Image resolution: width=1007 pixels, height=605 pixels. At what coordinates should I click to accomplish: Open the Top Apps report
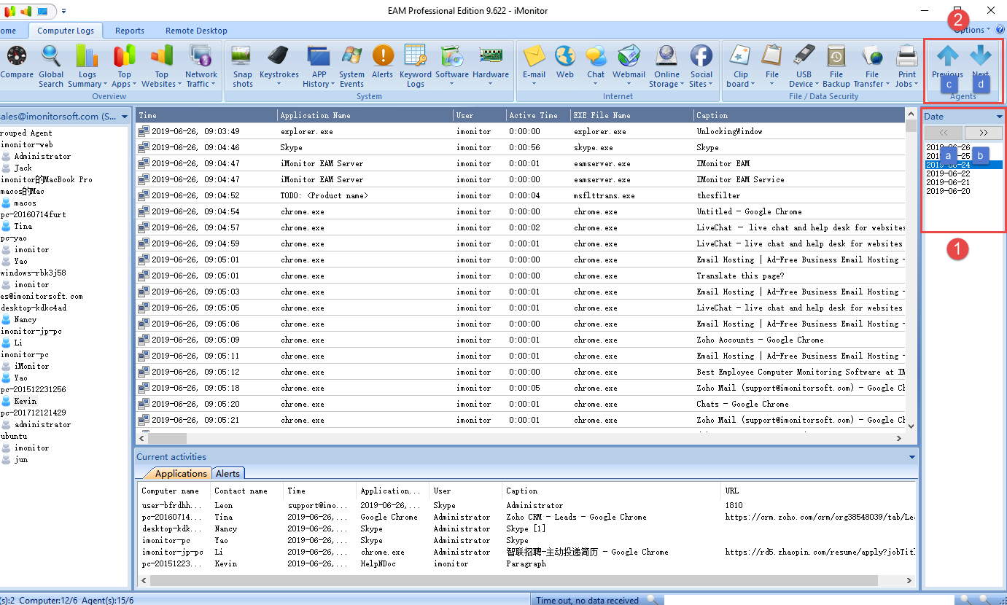pyautogui.click(x=125, y=66)
